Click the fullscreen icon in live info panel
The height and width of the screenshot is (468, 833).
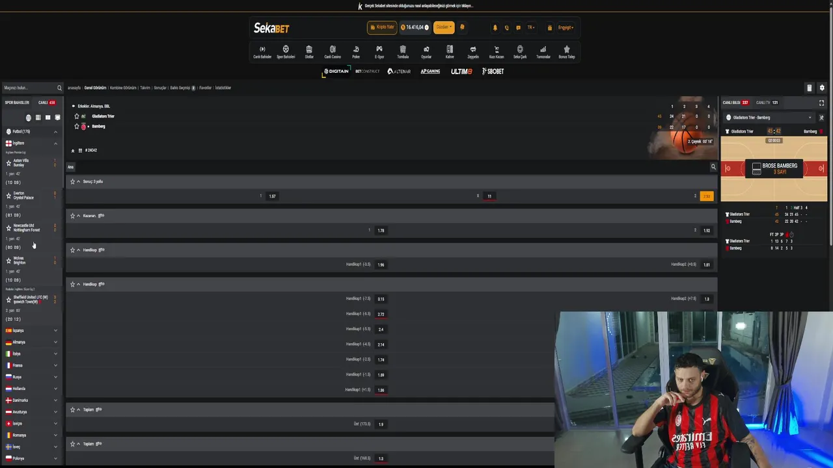821,103
